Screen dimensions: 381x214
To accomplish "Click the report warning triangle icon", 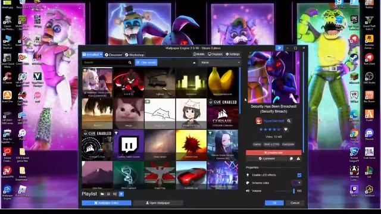I will coord(298,159).
